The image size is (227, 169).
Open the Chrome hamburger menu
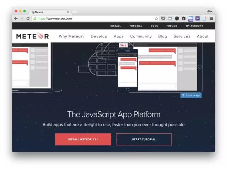pyautogui.click(x=211, y=18)
